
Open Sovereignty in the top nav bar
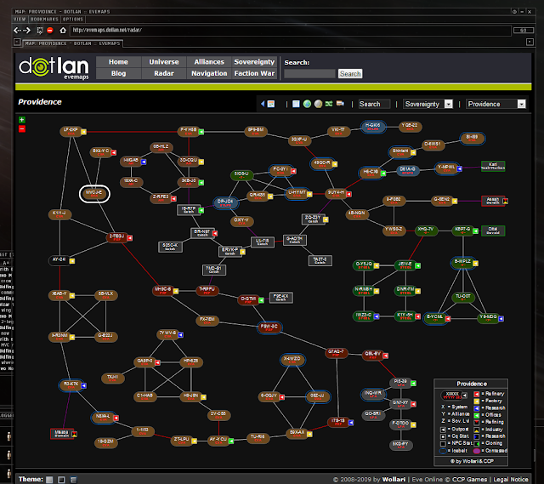pos(254,62)
